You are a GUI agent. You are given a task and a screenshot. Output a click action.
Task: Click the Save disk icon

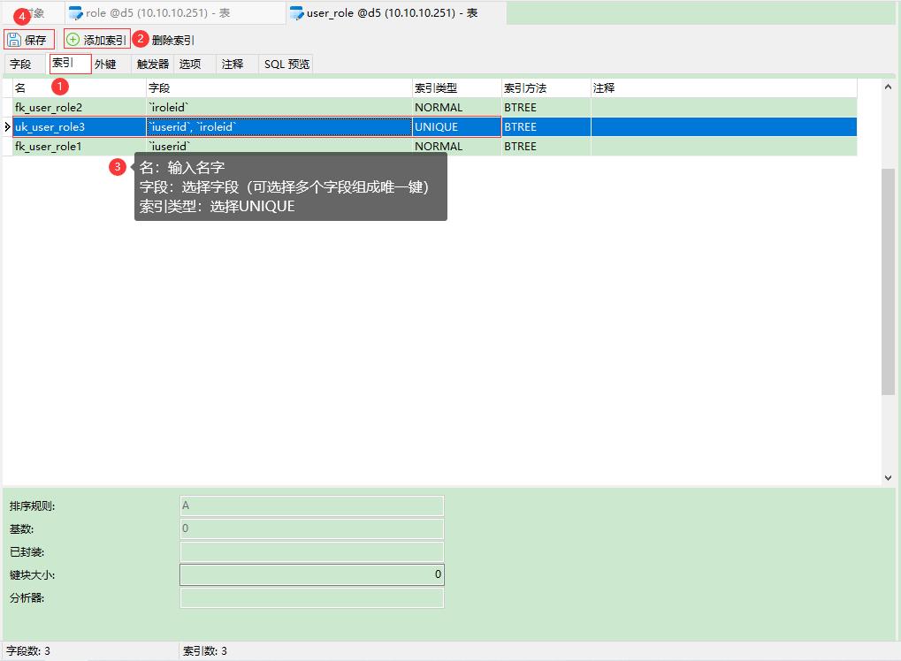pos(14,40)
